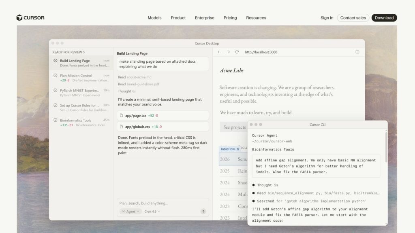
Task: Click the Download button
Action: [384, 18]
